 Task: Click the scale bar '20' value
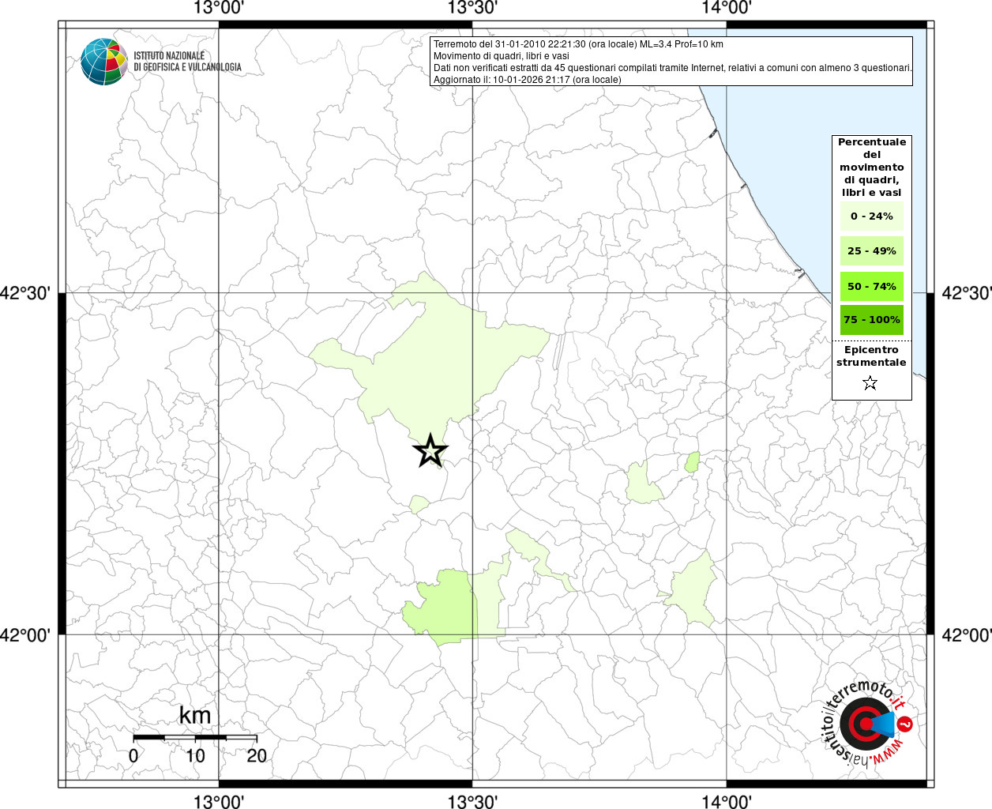click(257, 756)
